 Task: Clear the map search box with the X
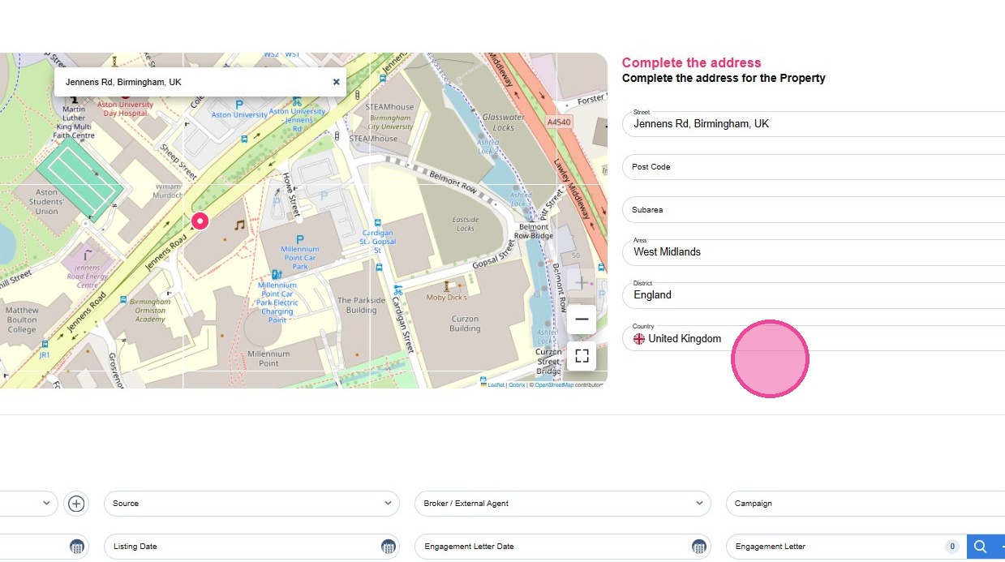coord(336,82)
